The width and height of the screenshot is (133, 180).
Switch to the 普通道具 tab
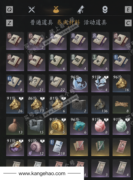[x=42, y=22]
